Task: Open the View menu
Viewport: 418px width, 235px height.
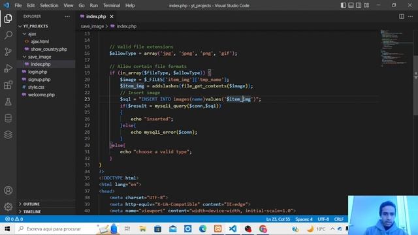Action: [x=68, y=5]
